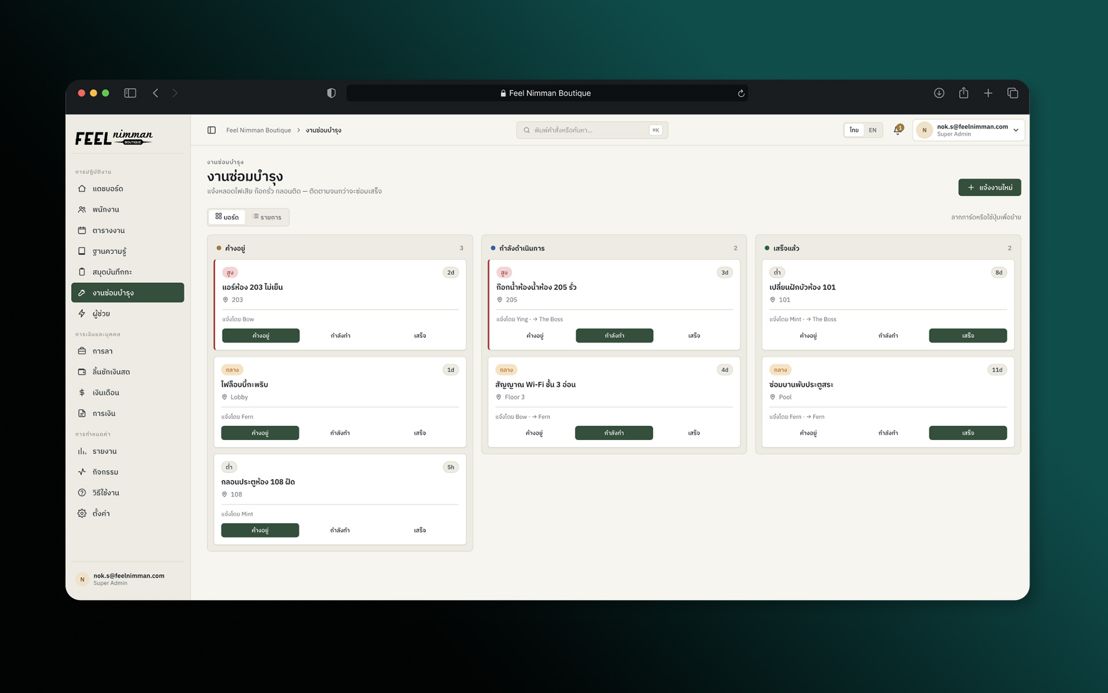
Task: Open Safari downloads icon
Action: point(939,93)
